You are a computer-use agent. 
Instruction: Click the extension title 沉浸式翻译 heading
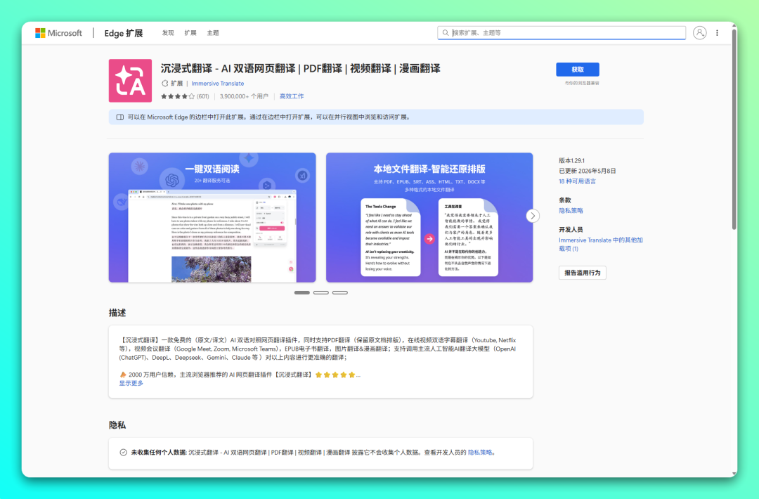[301, 69]
